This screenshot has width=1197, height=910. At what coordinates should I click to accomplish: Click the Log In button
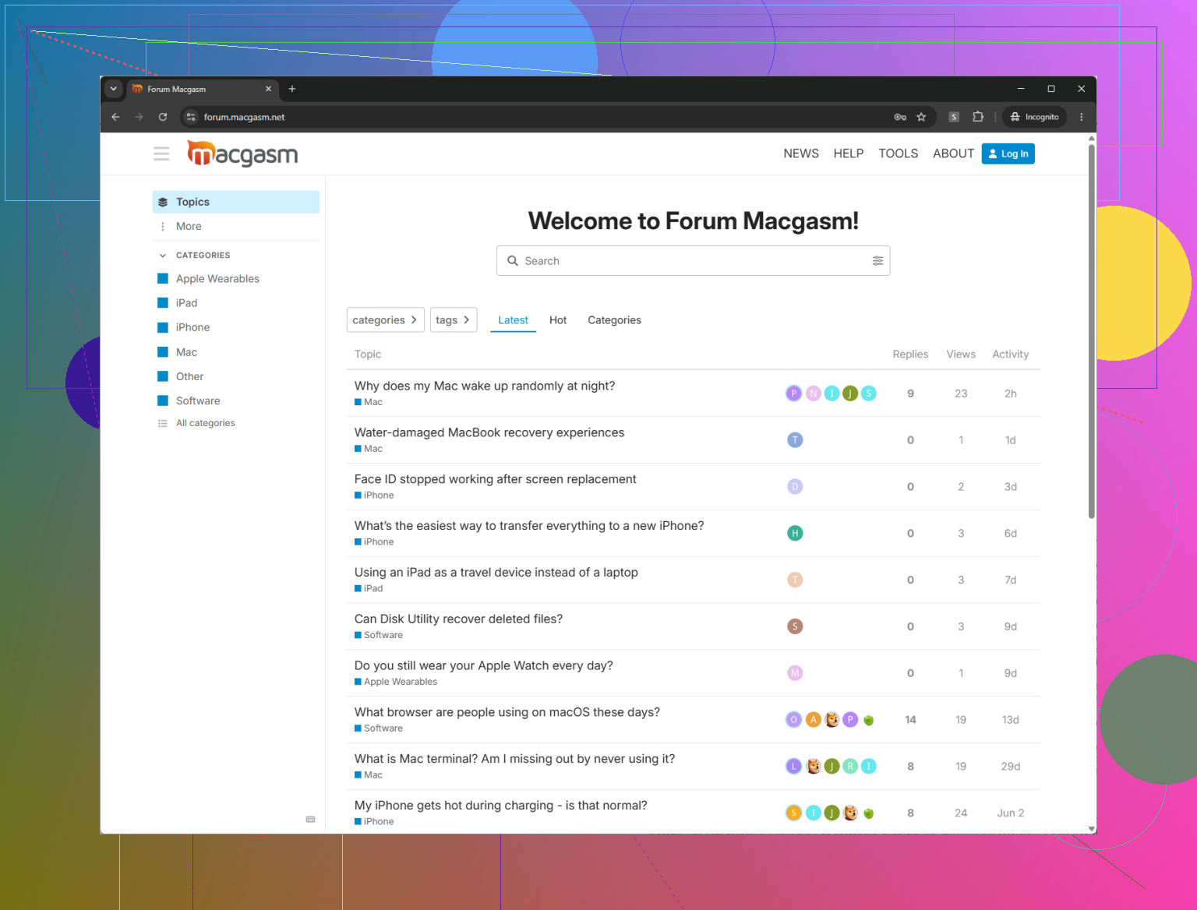click(1008, 153)
